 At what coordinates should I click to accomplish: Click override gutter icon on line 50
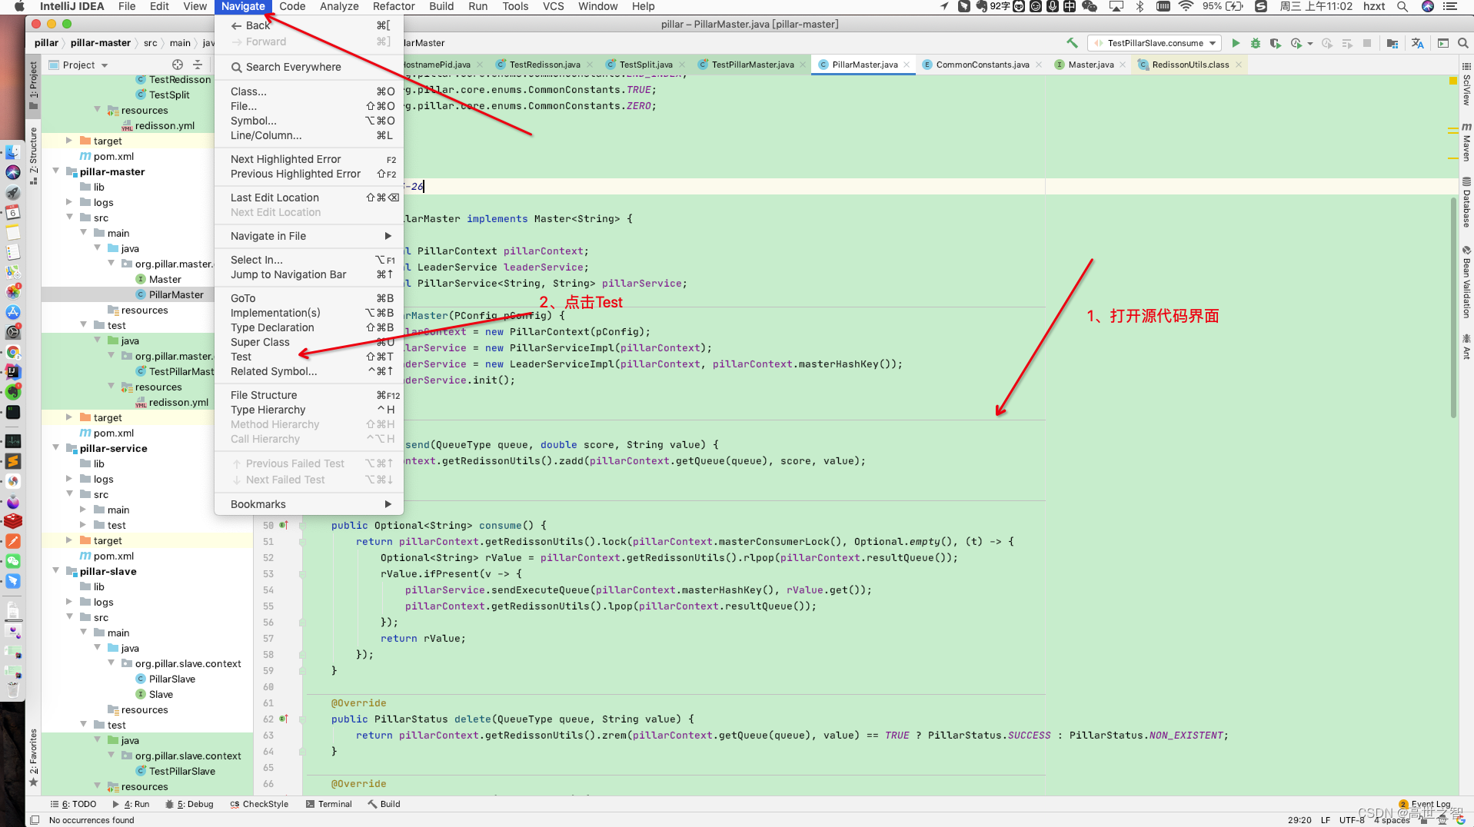pyautogui.click(x=284, y=525)
